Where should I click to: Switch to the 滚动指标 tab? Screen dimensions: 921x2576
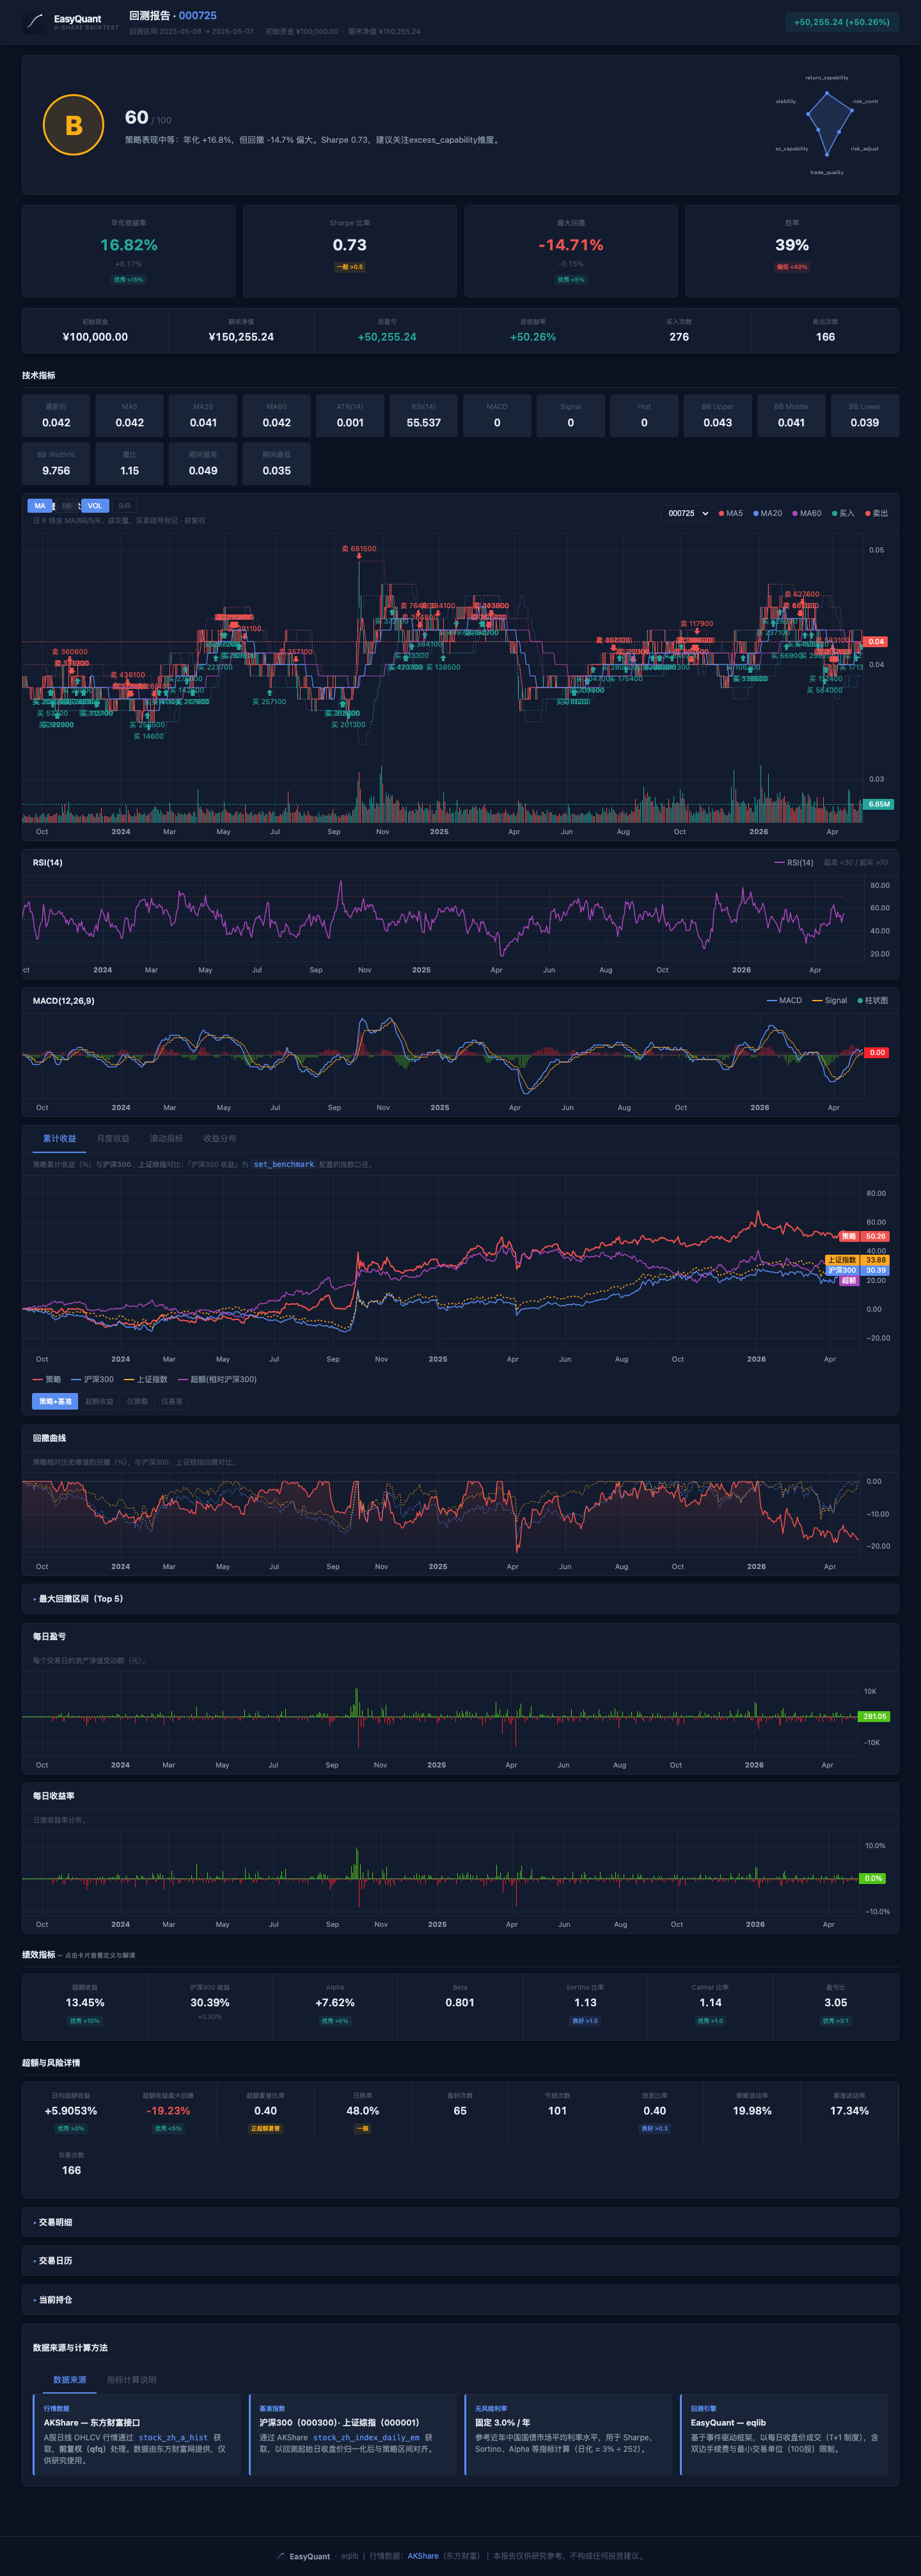click(x=166, y=1138)
